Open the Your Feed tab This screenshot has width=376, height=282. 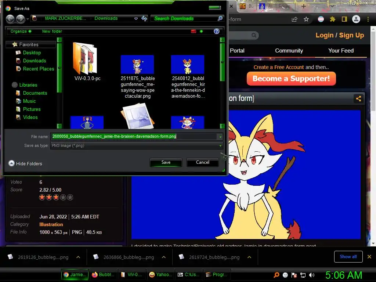tap(341, 51)
